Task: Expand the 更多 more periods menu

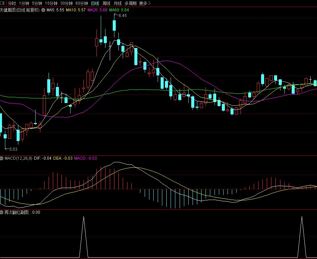Action: click(145, 3)
